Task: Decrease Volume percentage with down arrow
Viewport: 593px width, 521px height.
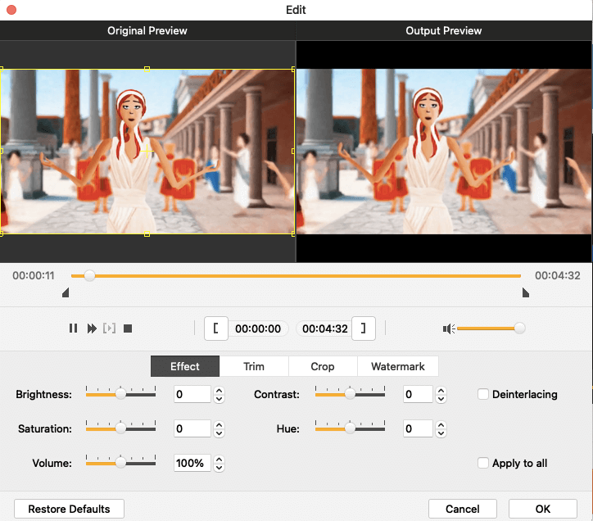Action: (x=219, y=468)
